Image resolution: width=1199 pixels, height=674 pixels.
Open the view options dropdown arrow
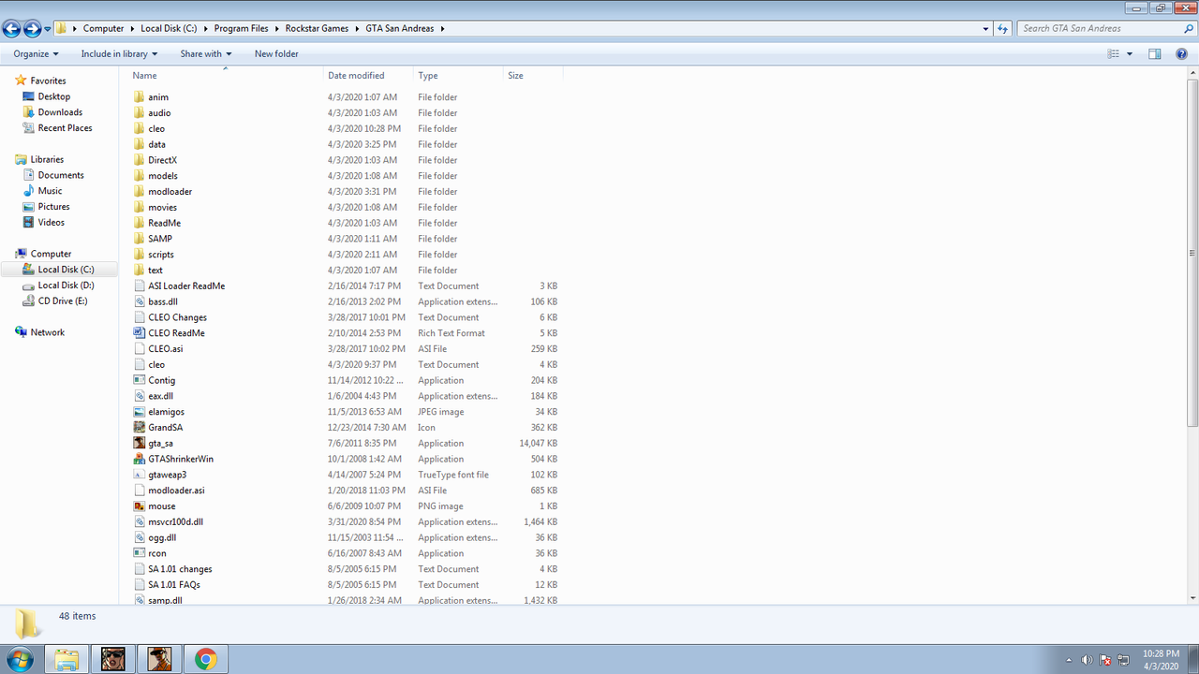[x=1130, y=54]
